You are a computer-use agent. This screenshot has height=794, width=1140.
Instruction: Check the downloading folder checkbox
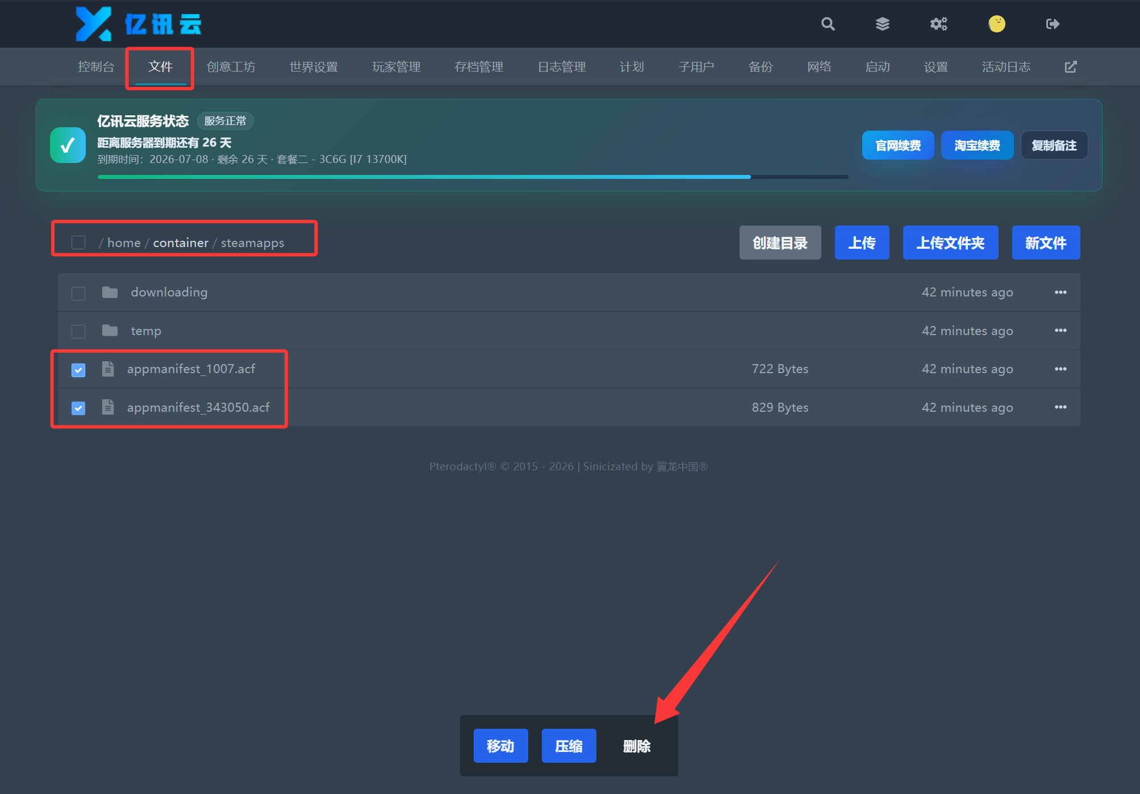(78, 293)
